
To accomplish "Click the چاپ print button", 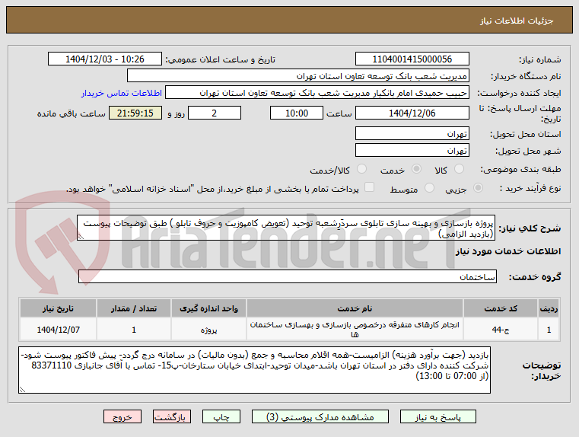I will click(221, 416).
